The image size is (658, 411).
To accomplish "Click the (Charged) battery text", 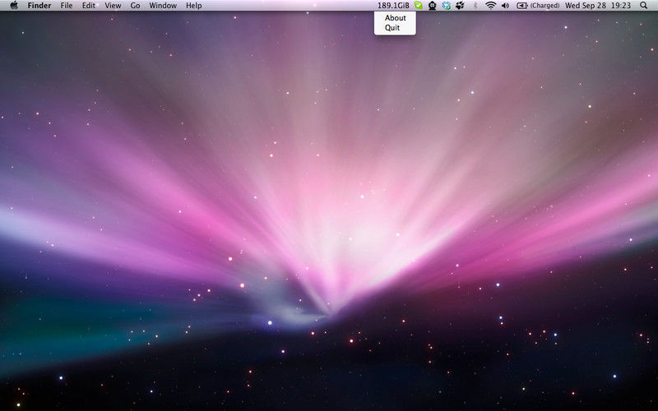I will [x=544, y=6].
